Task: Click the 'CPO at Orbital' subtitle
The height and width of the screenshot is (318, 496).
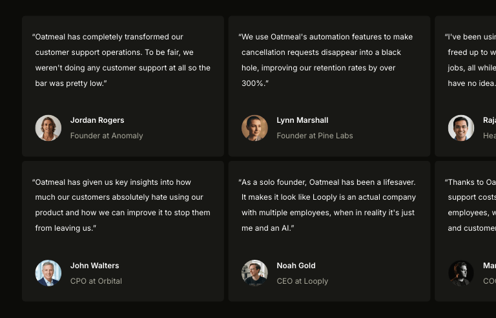Action: (x=96, y=281)
